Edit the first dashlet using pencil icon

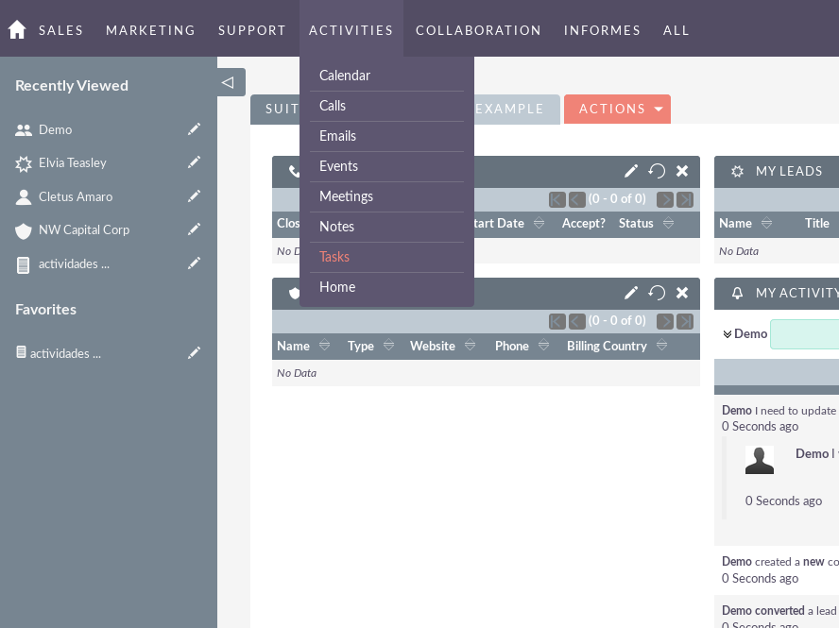[631, 171]
